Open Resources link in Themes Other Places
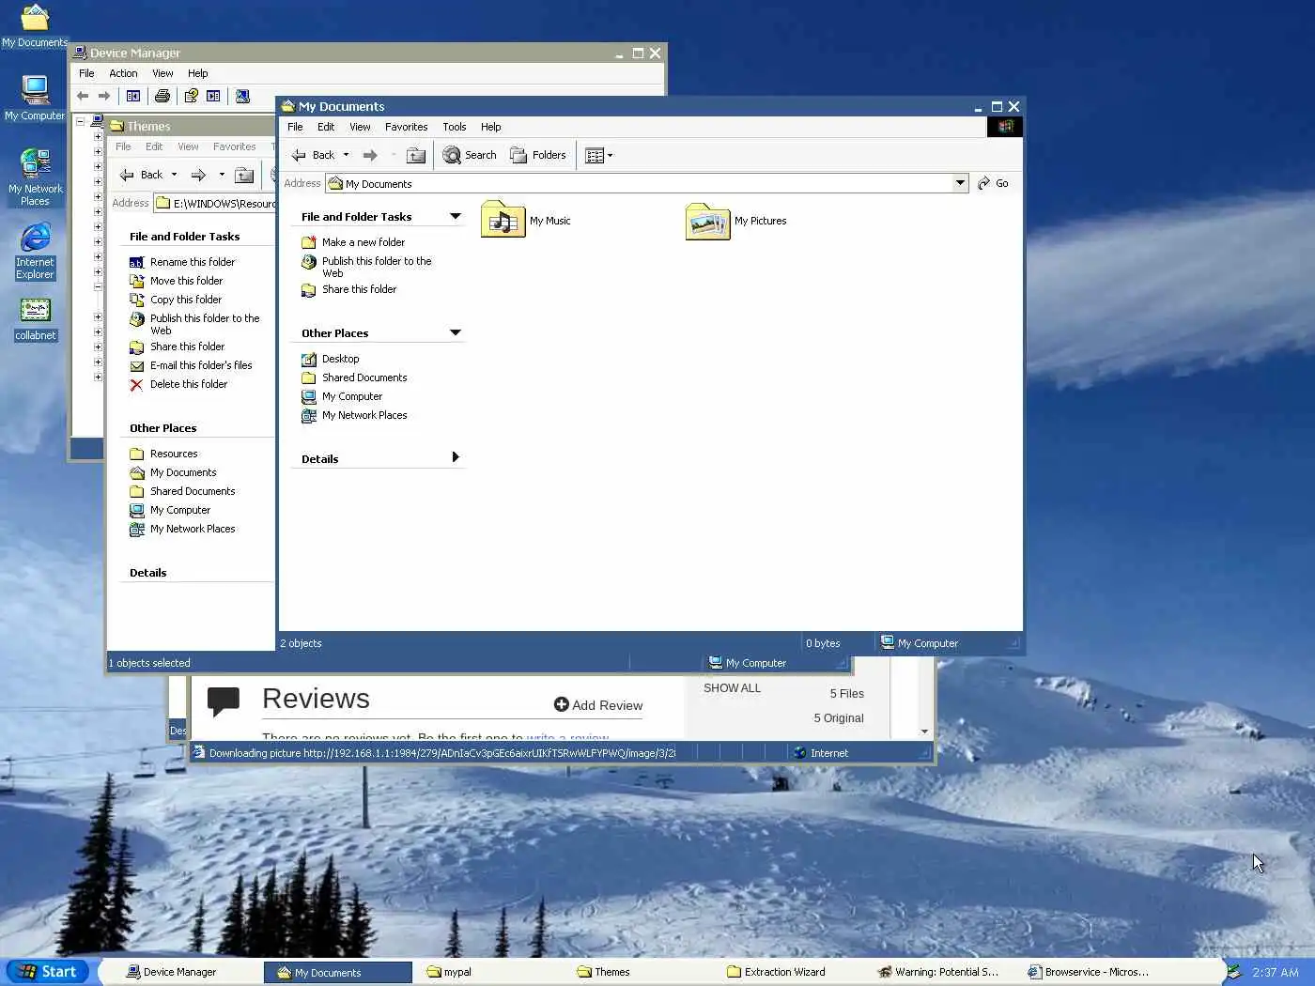Viewport: 1315px width, 986px height. click(163, 454)
